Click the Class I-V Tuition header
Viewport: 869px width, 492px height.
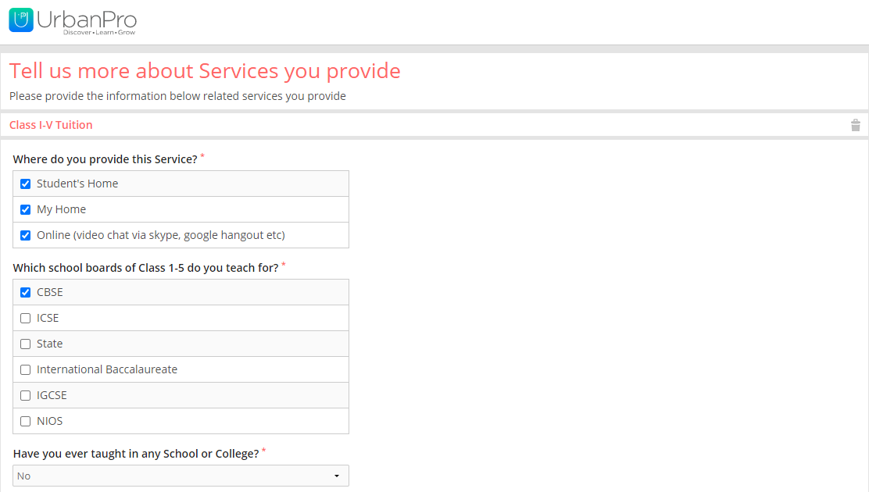point(50,125)
